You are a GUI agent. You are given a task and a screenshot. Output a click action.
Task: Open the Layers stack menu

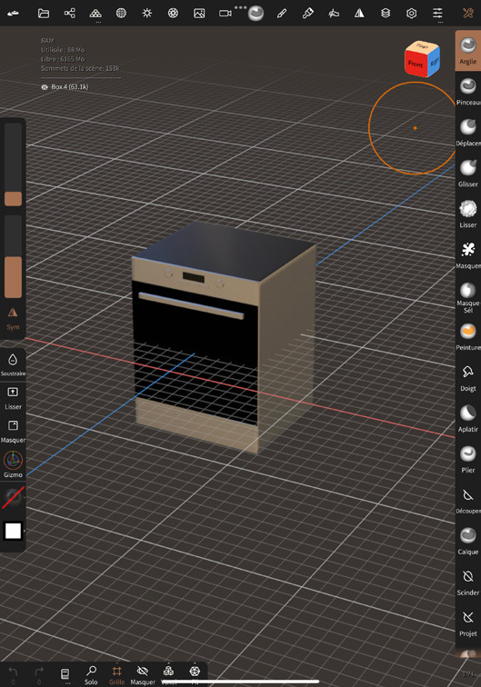tap(386, 13)
